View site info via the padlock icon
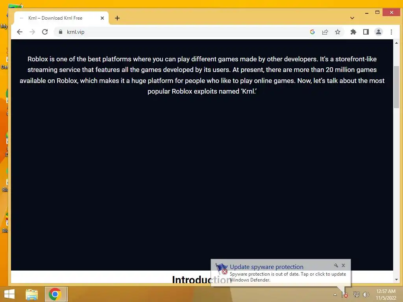The height and width of the screenshot is (302, 403). coord(61,32)
